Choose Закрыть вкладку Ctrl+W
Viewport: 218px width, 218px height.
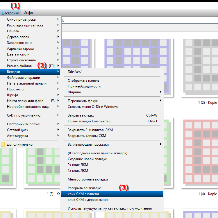pos(112,115)
